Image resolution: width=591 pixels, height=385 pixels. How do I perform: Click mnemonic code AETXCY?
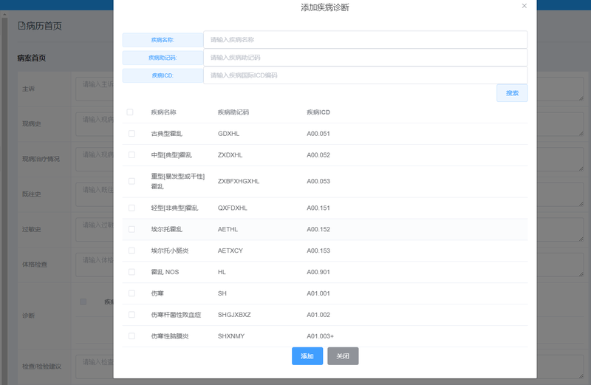pos(230,251)
